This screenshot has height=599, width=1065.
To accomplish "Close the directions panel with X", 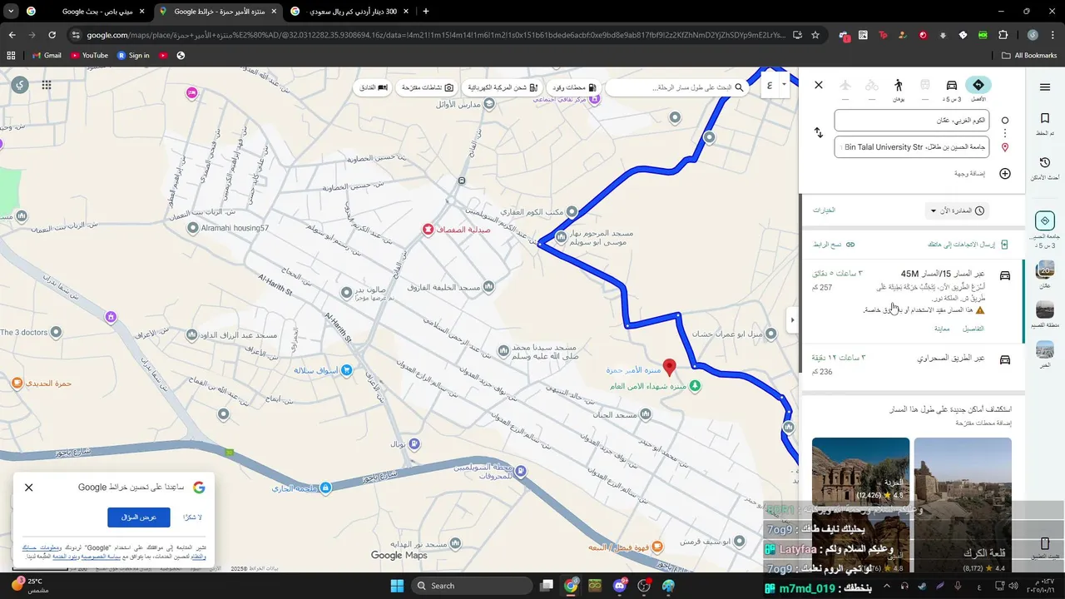I will [819, 85].
